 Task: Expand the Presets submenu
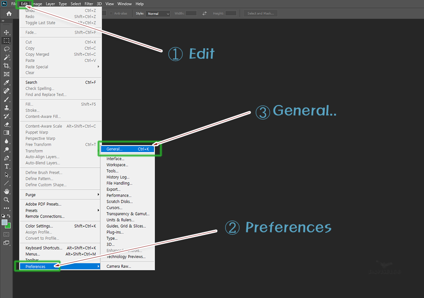(61, 210)
